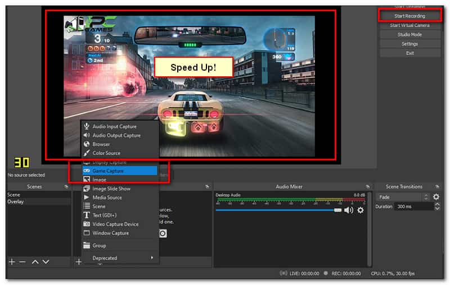Click the Start Recording button

pos(409,16)
